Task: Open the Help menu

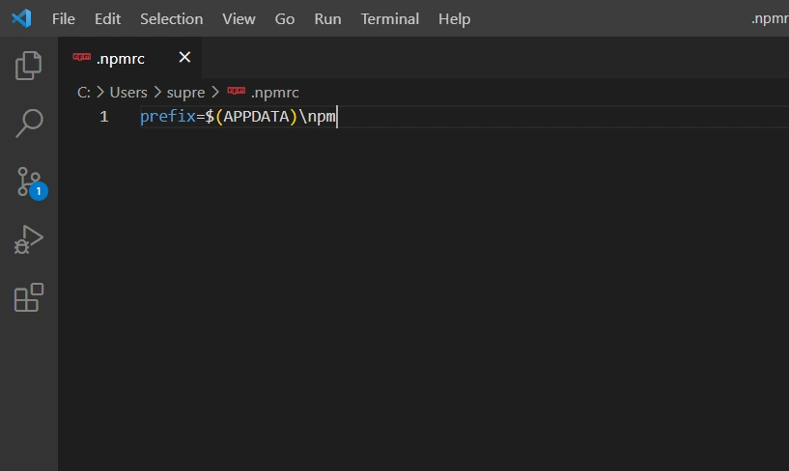Action: tap(454, 19)
